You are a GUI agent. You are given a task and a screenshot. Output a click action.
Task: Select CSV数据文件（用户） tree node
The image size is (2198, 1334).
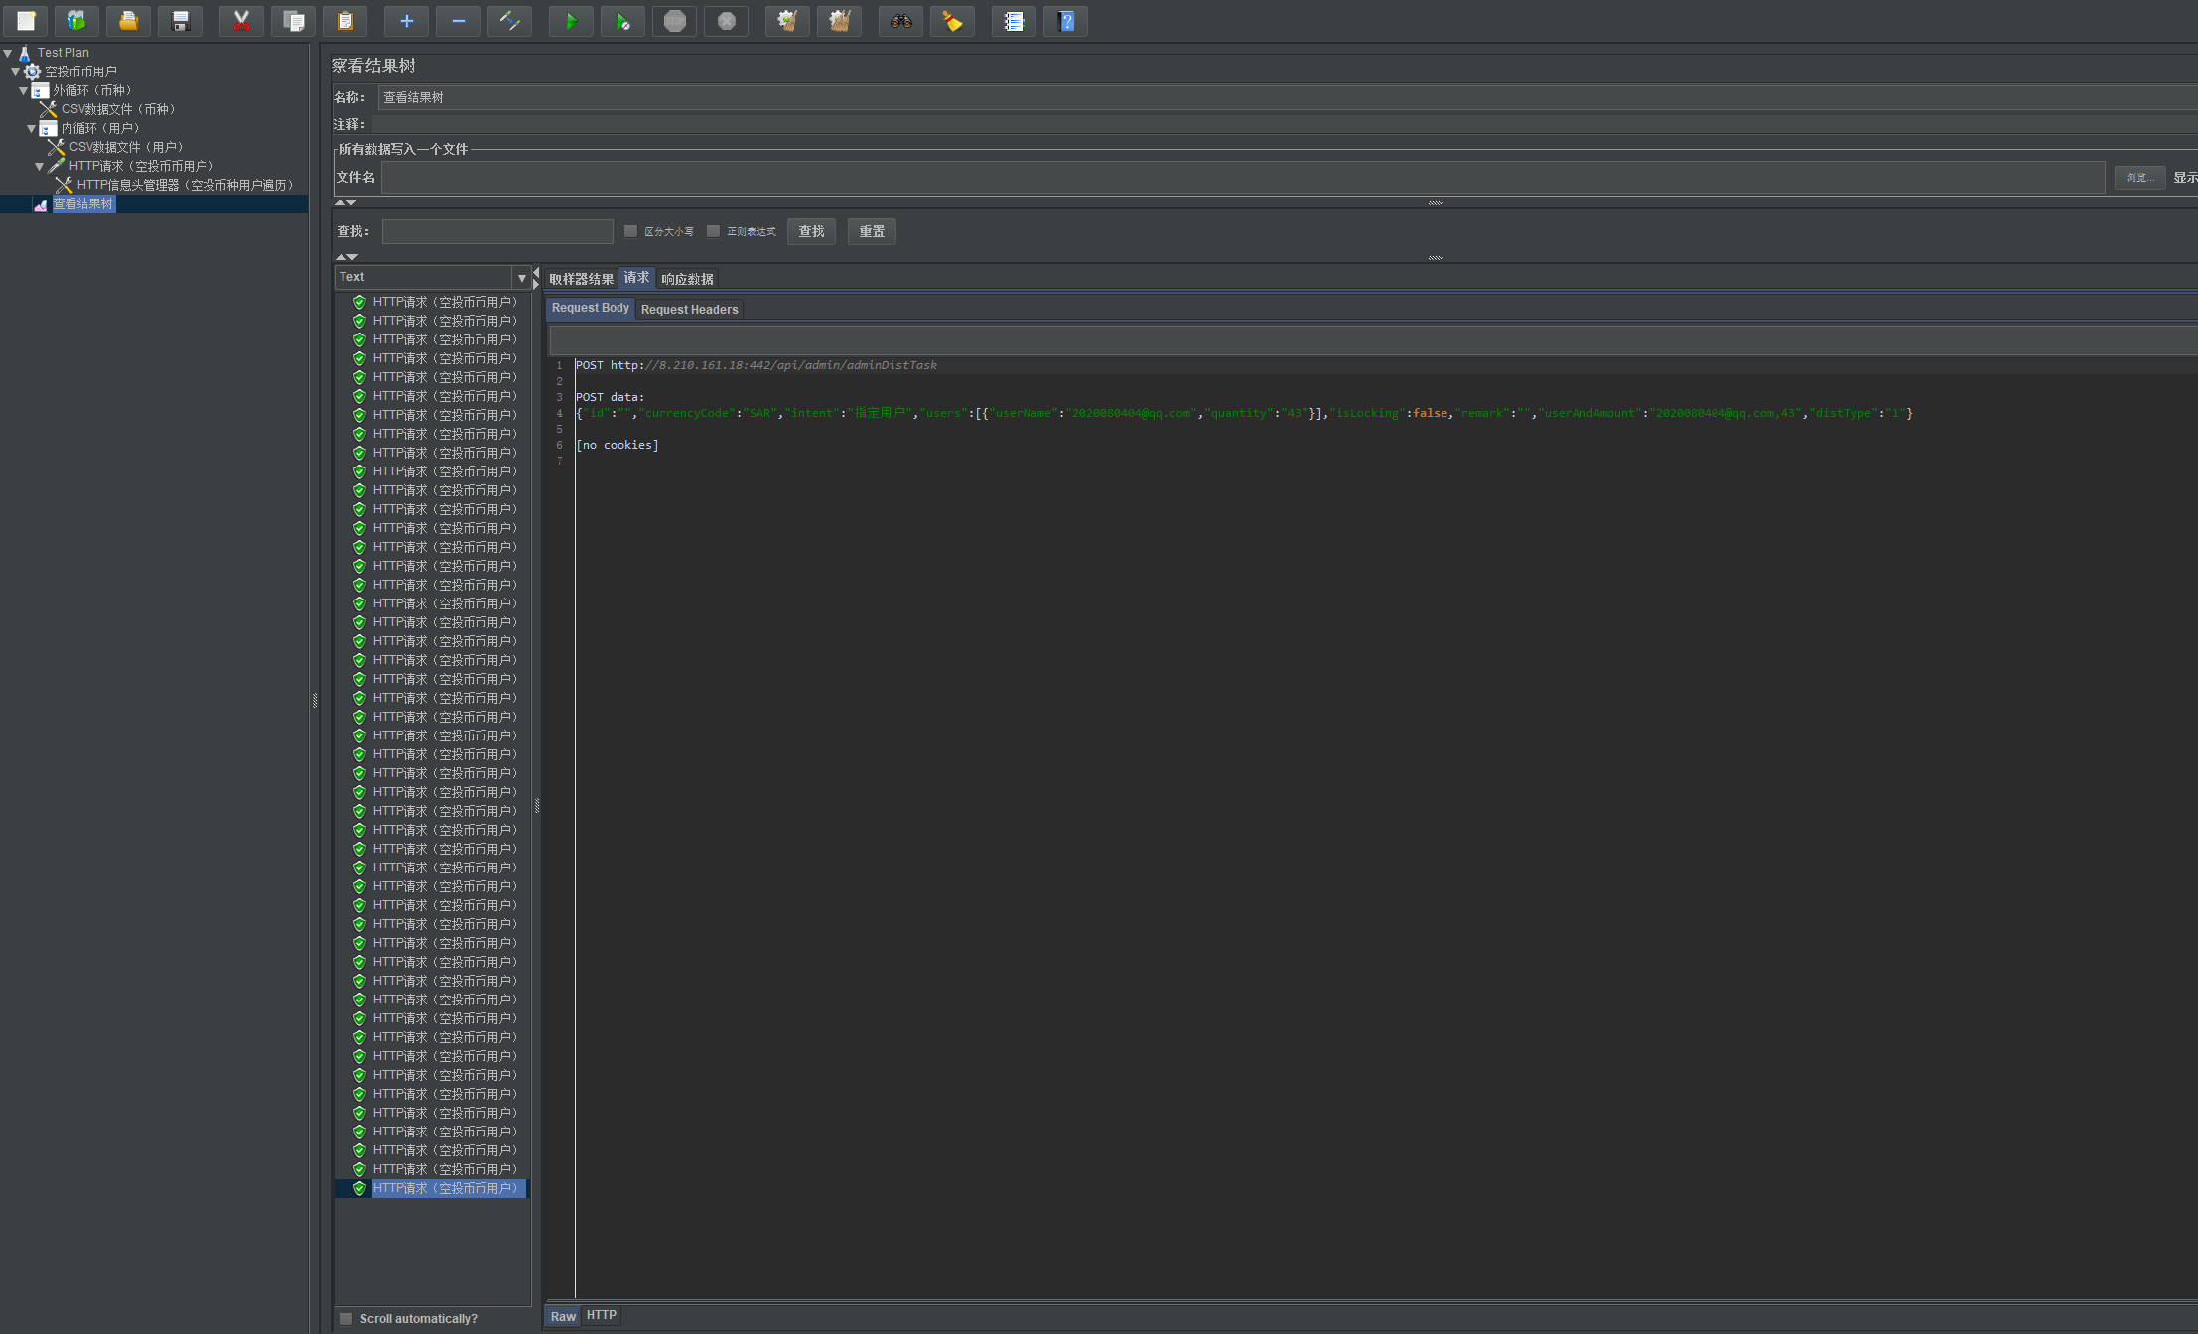127,147
